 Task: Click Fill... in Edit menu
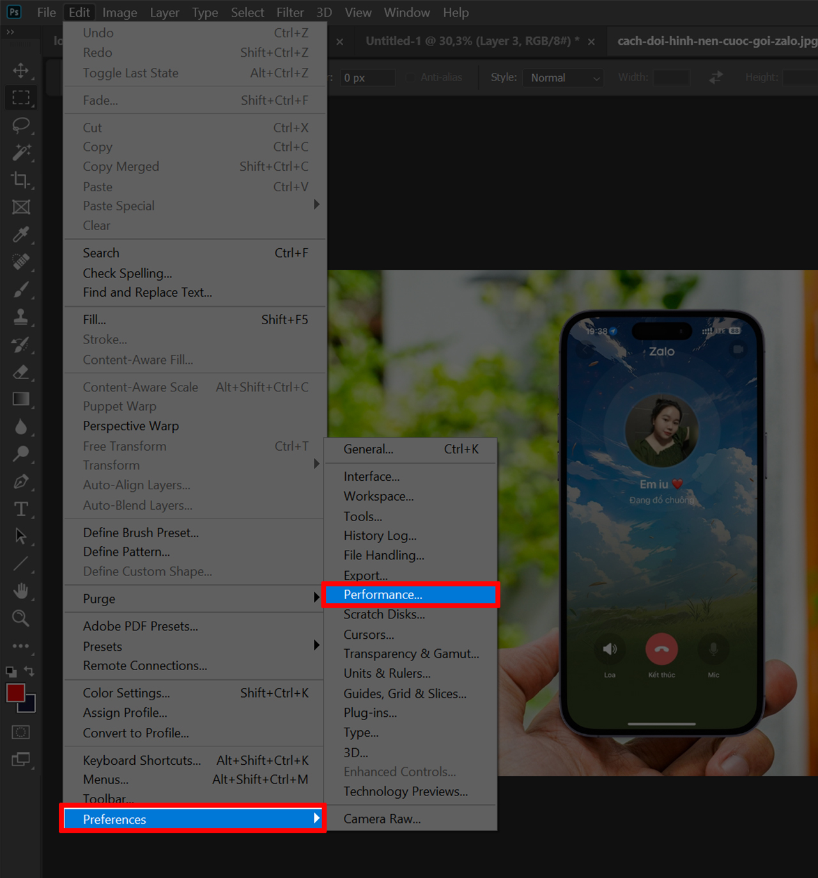pyautogui.click(x=196, y=320)
